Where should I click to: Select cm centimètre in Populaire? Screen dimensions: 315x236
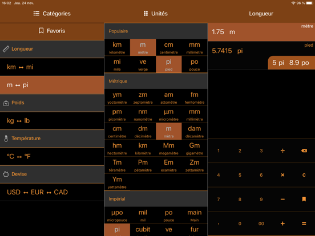tap(168, 47)
